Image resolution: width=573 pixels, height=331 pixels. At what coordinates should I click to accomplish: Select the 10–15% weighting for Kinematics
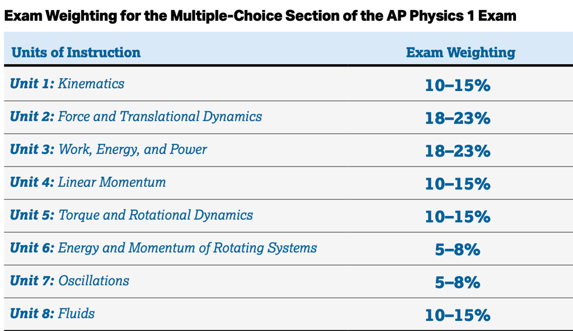pos(458,86)
